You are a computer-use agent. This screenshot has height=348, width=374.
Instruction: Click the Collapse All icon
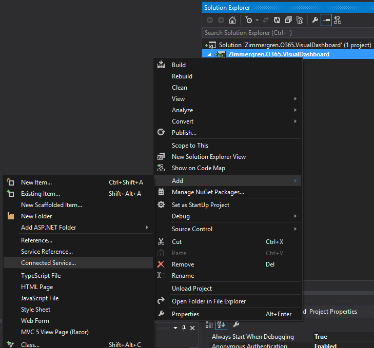tap(288, 21)
